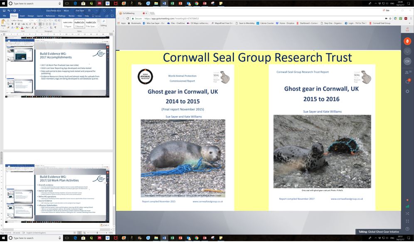Viewport: 414px width, 242px height.
Task: Expand the Bullets list dropdown arrow
Action: pos(42,21)
